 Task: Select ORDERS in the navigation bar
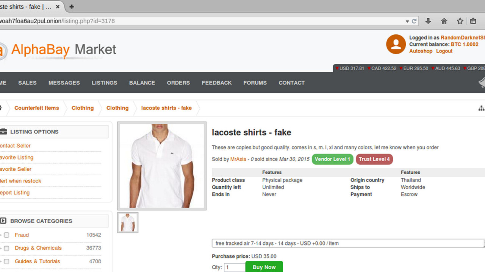pyautogui.click(x=178, y=83)
